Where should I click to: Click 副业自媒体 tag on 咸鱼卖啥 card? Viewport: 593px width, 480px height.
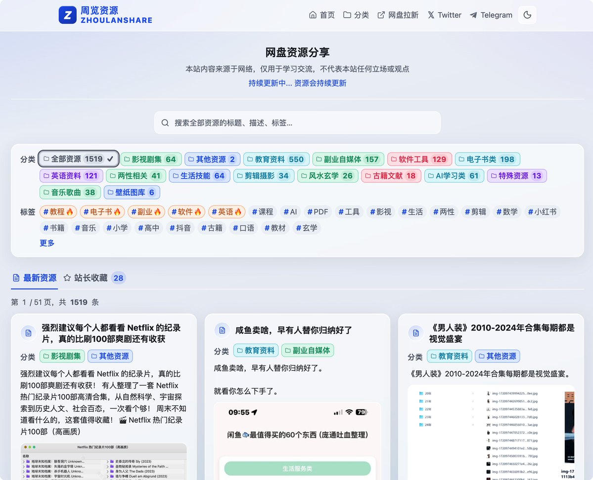(x=308, y=351)
